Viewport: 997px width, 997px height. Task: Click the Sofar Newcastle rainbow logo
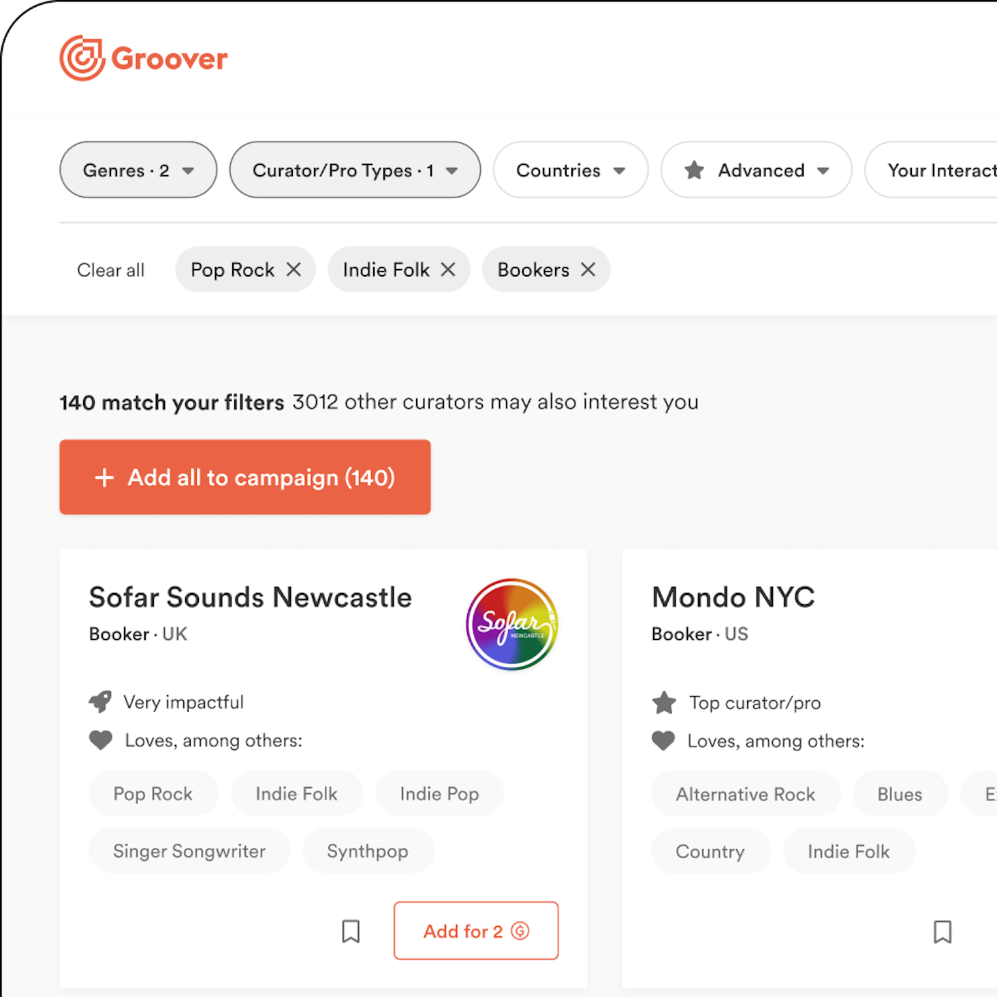[512, 624]
